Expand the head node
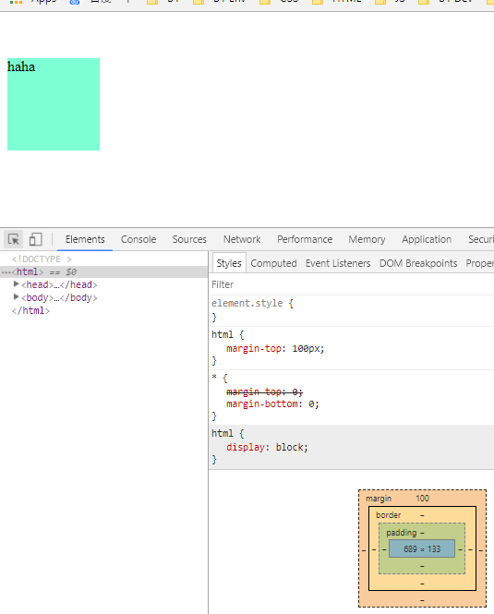This screenshot has height=614, width=494. (16, 283)
